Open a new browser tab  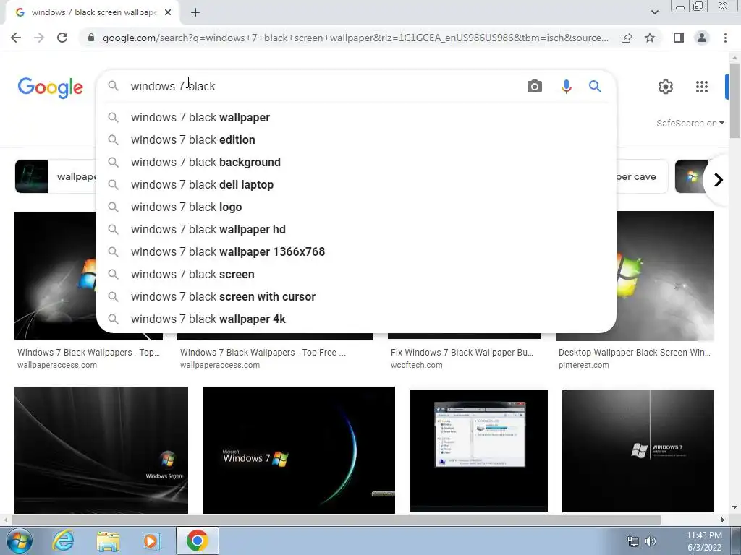[195, 13]
